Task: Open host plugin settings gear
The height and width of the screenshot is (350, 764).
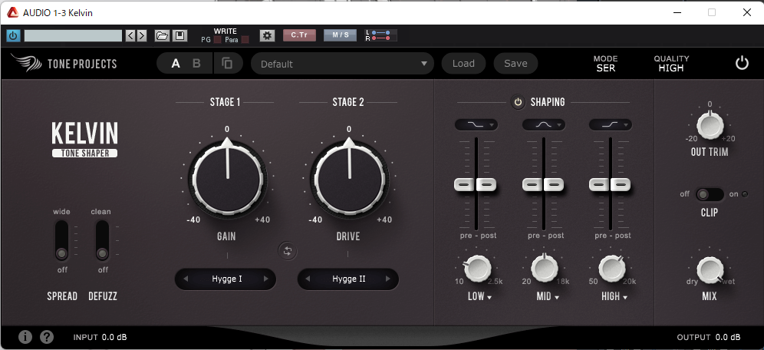Action: point(267,35)
